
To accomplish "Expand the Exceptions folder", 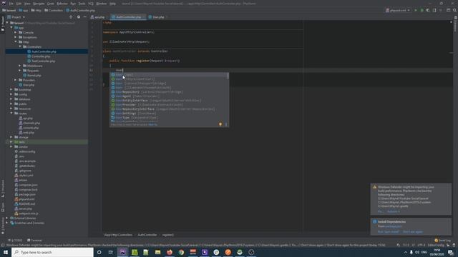I will (16, 37).
